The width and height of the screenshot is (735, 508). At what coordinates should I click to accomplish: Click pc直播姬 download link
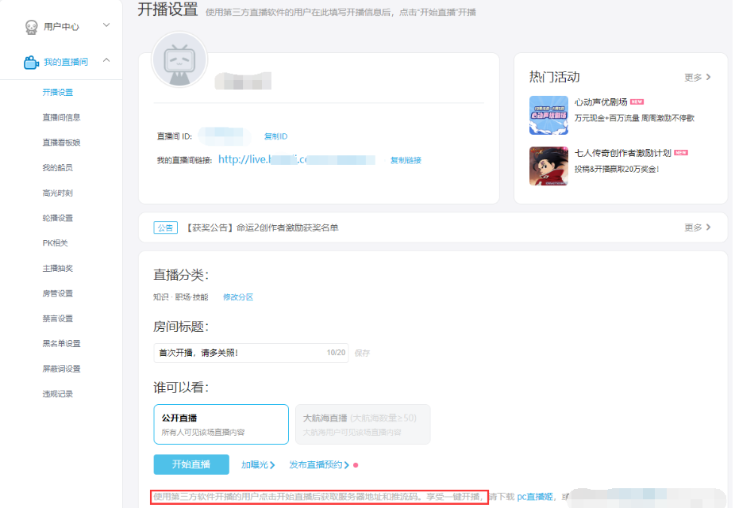pyautogui.click(x=535, y=497)
